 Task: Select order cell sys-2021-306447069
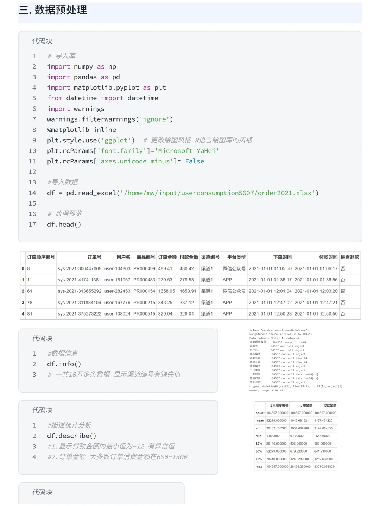click(x=80, y=268)
